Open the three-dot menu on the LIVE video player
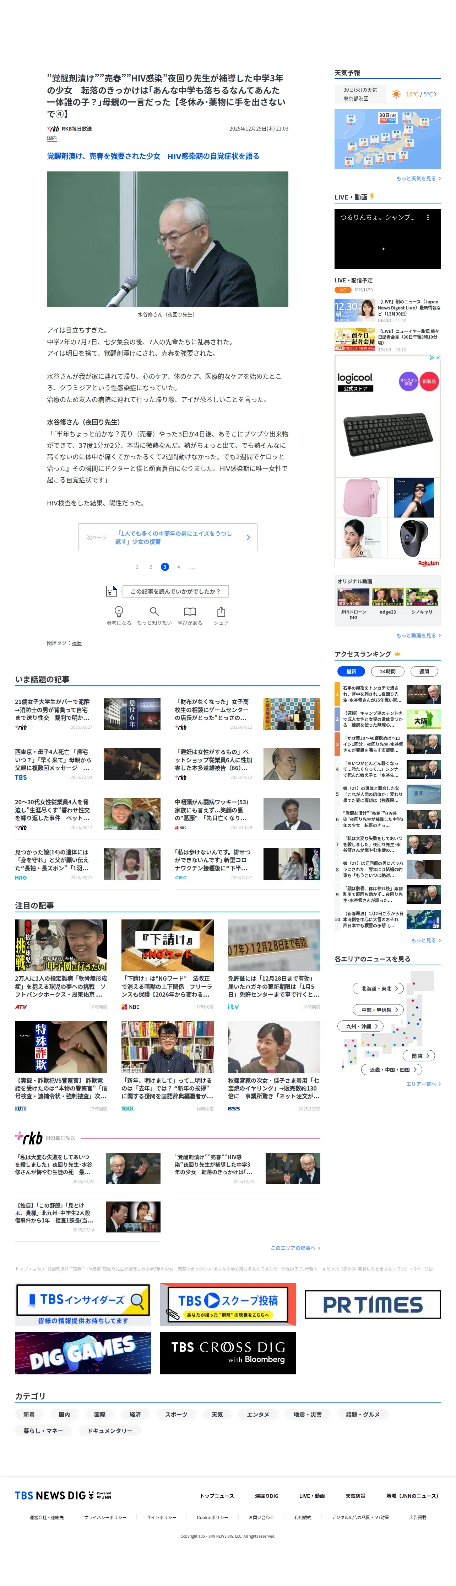This screenshot has height=1586, width=456. [x=428, y=217]
